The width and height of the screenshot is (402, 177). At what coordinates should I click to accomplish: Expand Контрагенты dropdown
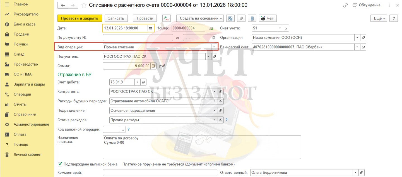[215, 92]
